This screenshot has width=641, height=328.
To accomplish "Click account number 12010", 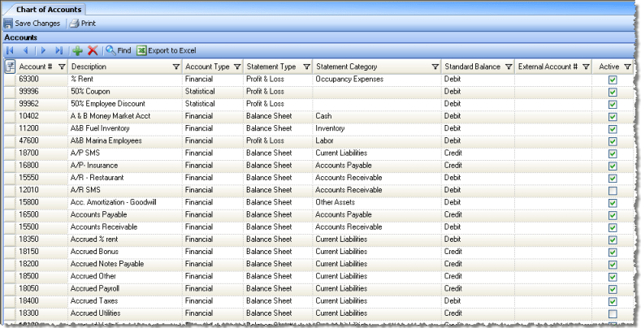I will (x=28, y=190).
